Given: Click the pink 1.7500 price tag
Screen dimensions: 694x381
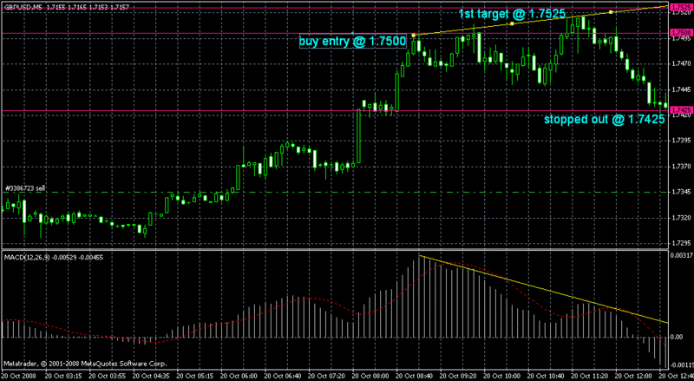Looking at the screenshot, I should click(x=681, y=34).
